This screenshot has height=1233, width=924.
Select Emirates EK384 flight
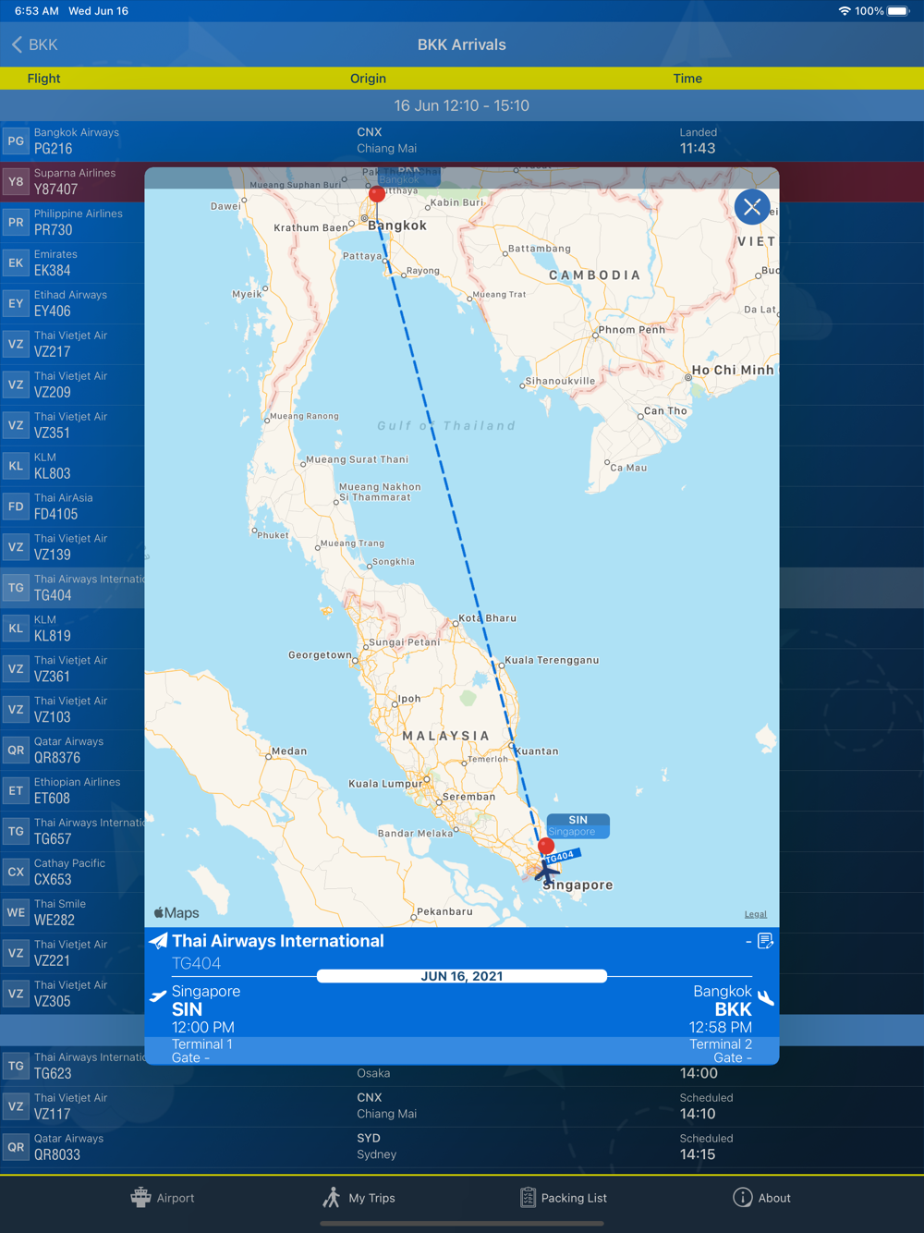(72, 263)
